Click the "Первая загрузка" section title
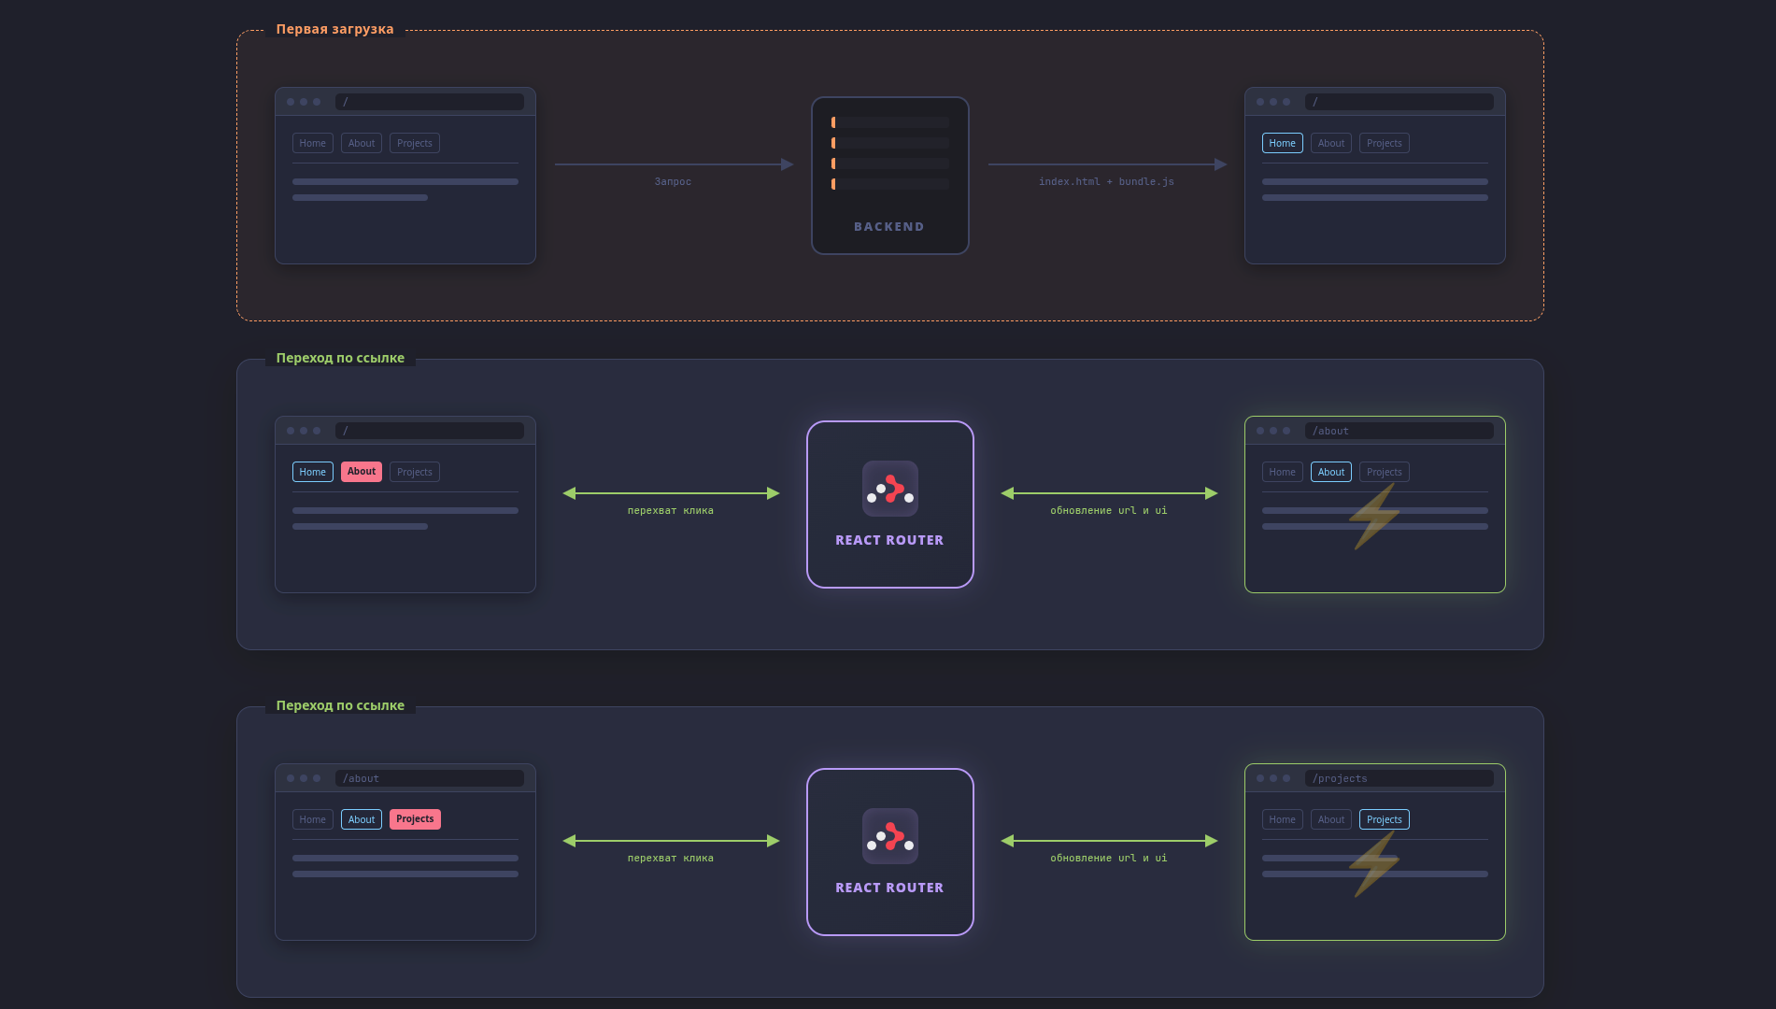The width and height of the screenshot is (1776, 1009). pyautogui.click(x=334, y=29)
